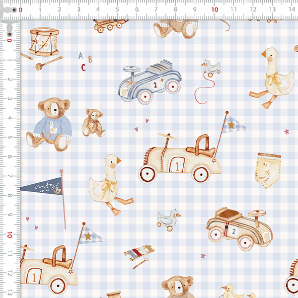Image resolution: width=298 pixels, height=298 pixels.
Task: Click the small duck with red pull string
Action: 210,68
